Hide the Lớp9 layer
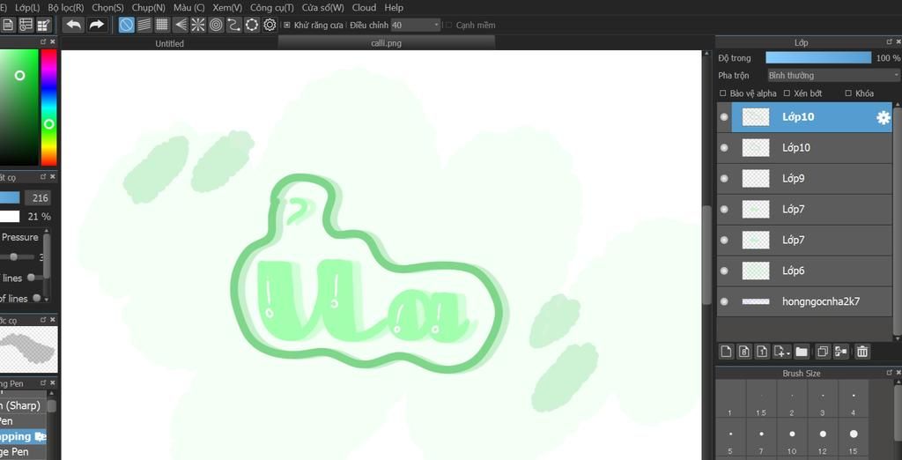The image size is (902, 460). click(x=724, y=179)
